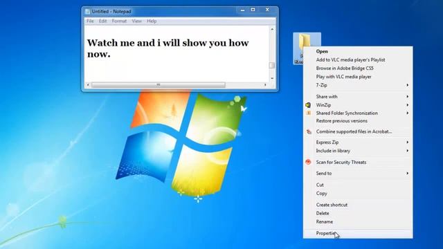The image size is (443, 249).
Task: Minimize the Notepad window
Action: (x=242, y=10)
